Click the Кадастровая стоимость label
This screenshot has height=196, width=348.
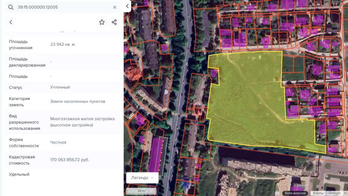pos(22,160)
